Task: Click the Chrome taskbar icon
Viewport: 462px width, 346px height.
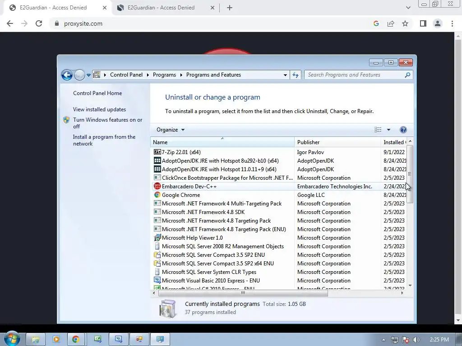Action: [76, 339]
